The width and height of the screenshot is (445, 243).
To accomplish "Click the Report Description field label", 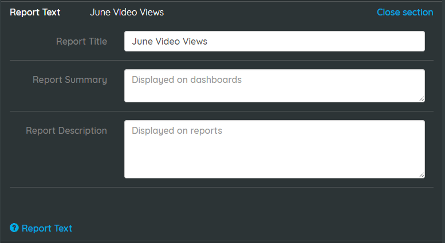I will (x=66, y=130).
